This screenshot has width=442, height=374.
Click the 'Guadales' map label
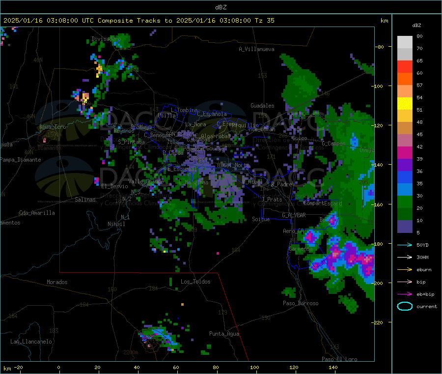[x=262, y=106]
